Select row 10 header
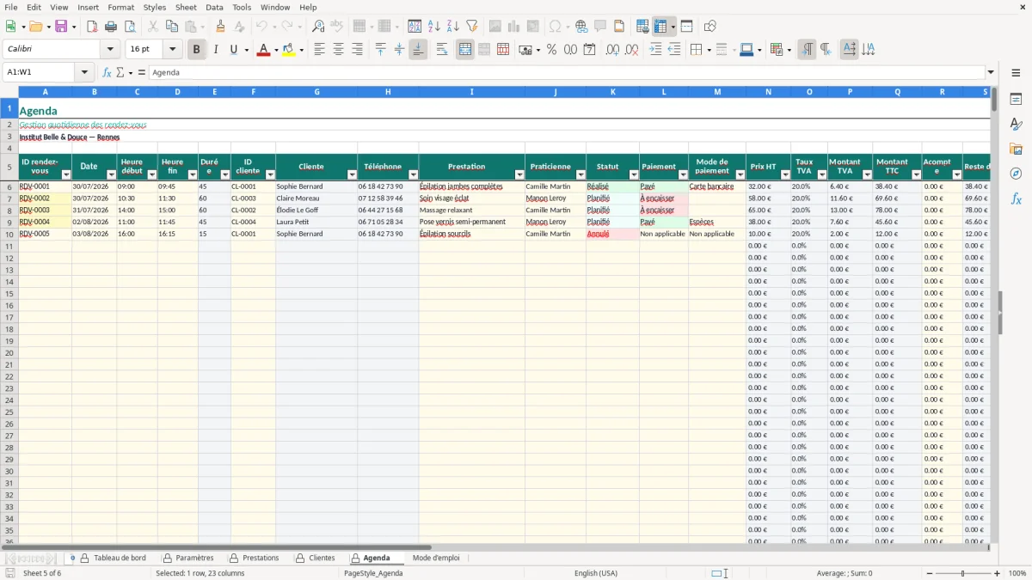Screen dimensions: 1032x580 click(9, 234)
